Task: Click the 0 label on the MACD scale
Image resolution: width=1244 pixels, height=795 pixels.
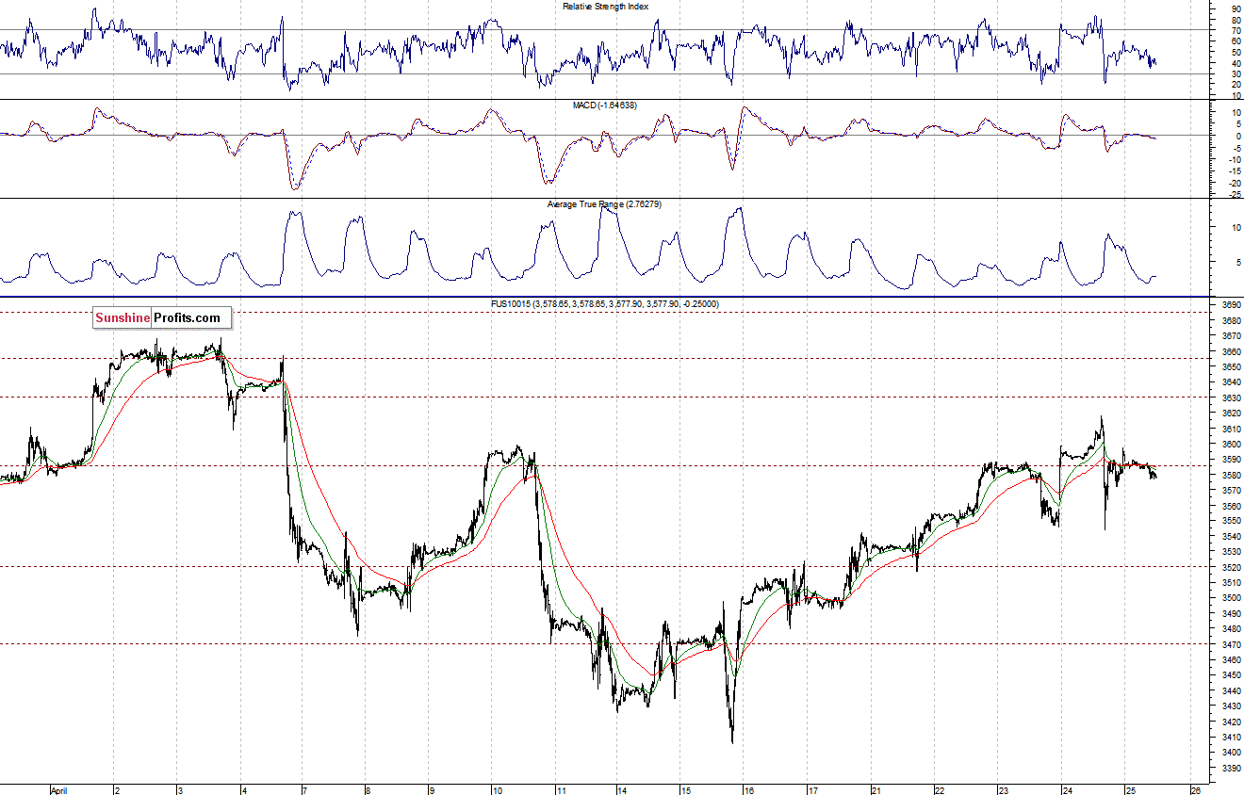Action: click(1237, 136)
